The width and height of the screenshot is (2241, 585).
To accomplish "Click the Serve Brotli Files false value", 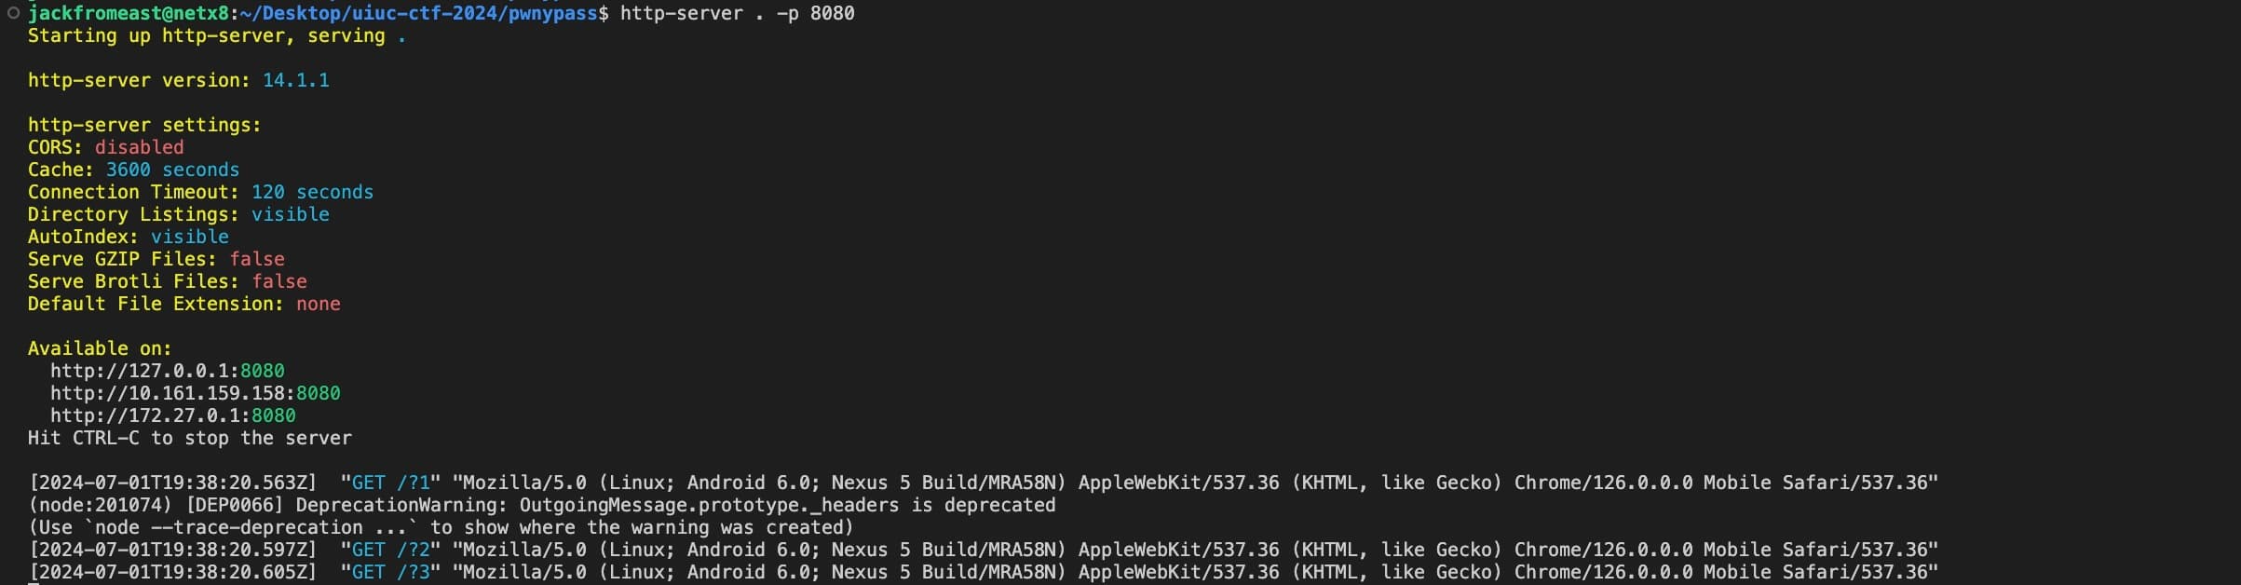I will pyautogui.click(x=279, y=281).
